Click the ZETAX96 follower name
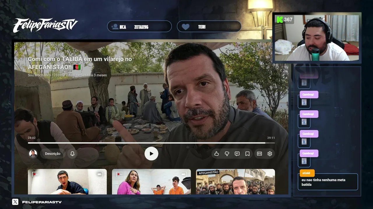This screenshot has width=373, height=209. point(141,27)
